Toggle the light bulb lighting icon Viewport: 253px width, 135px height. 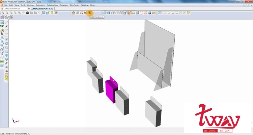[52, 13]
